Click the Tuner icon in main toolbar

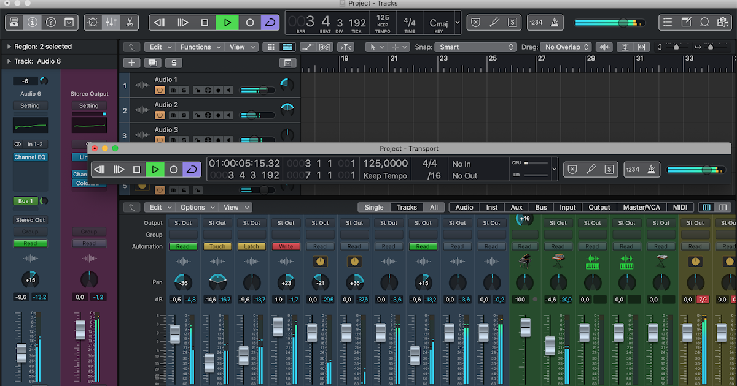[x=494, y=23]
